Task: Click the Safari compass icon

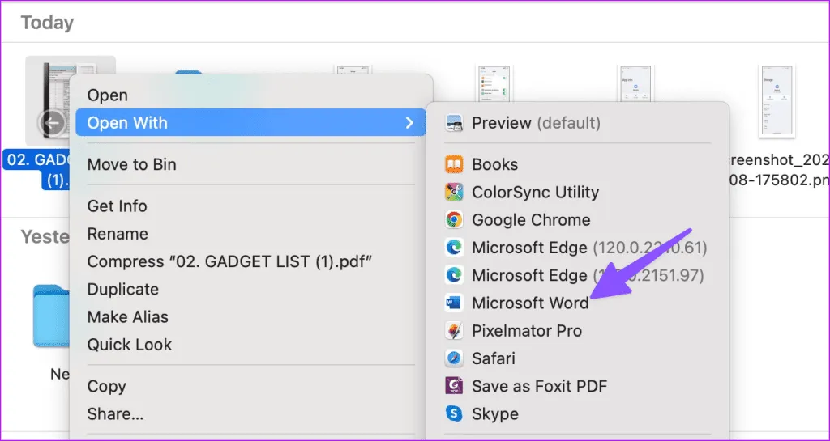Action: [454, 358]
